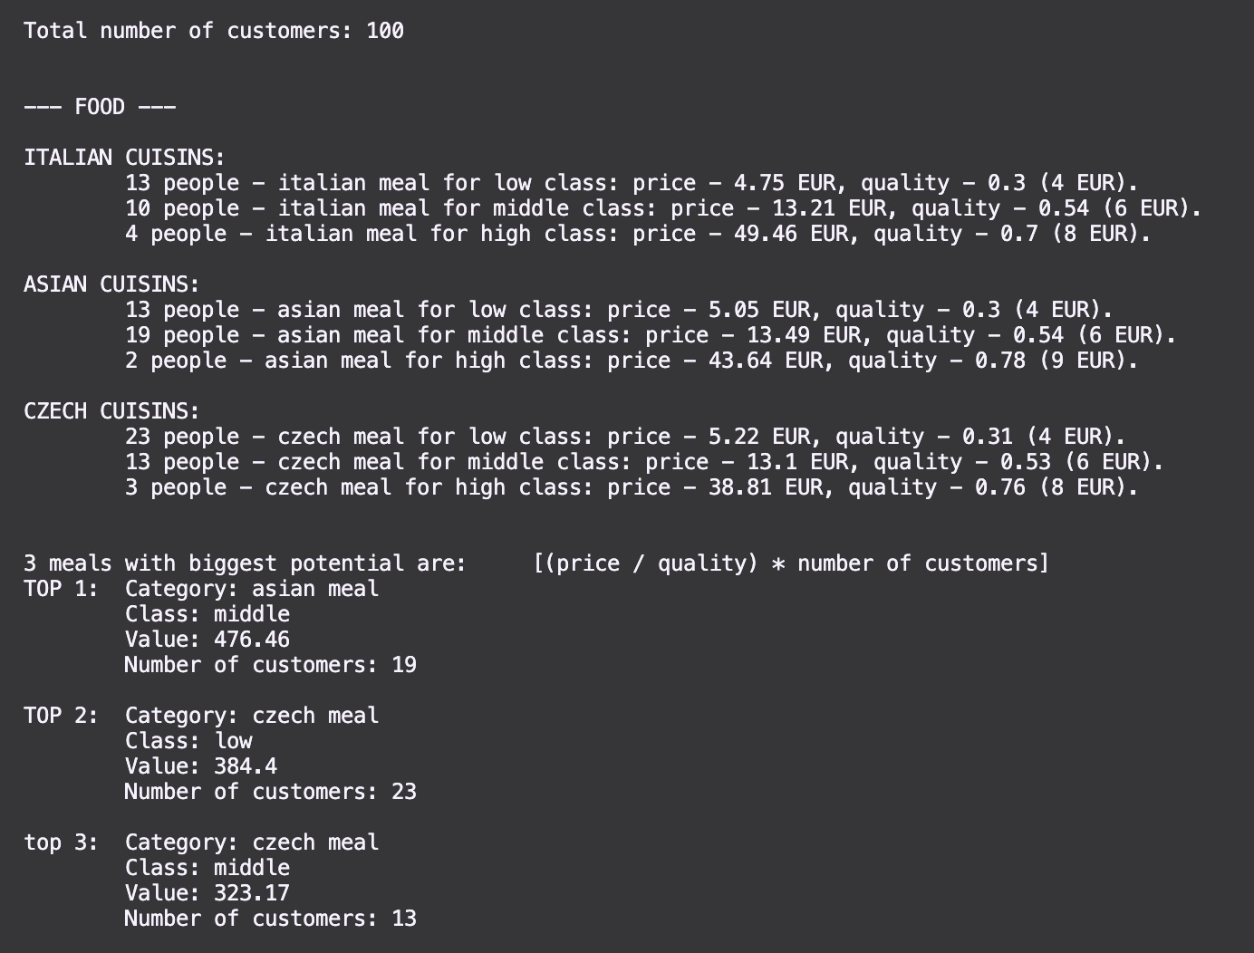This screenshot has height=953, width=1254.
Task: Click the Asian meal for low class line
Action: pos(618,310)
